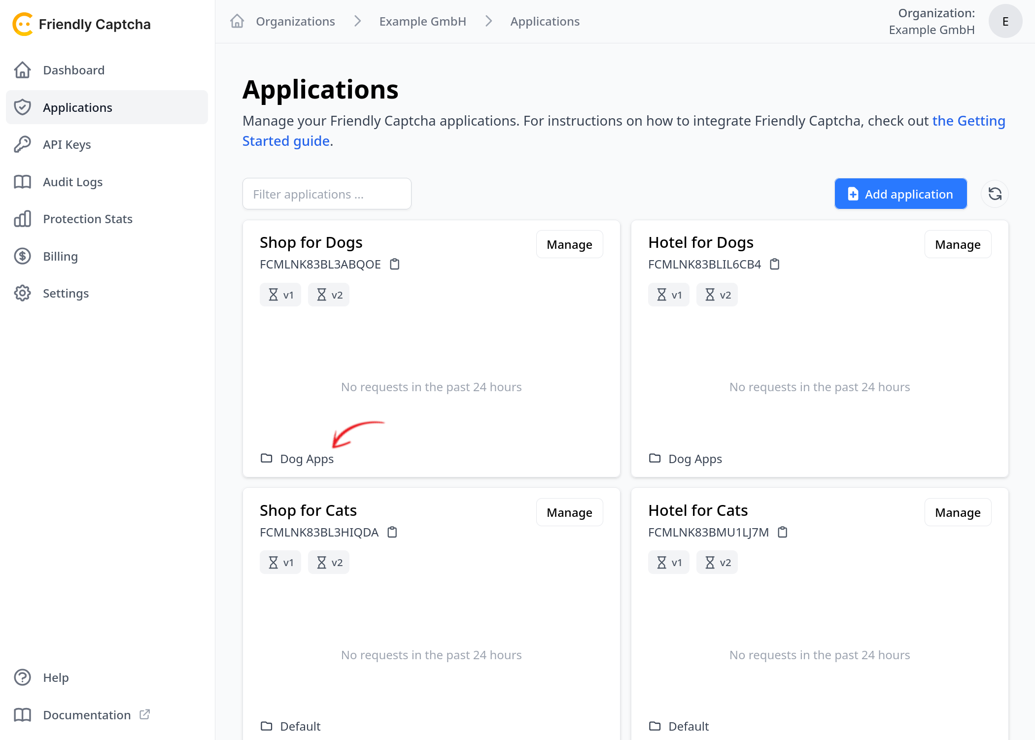The image size is (1035, 740).
Task: Click the Settings gear icon
Action: pyautogui.click(x=23, y=293)
